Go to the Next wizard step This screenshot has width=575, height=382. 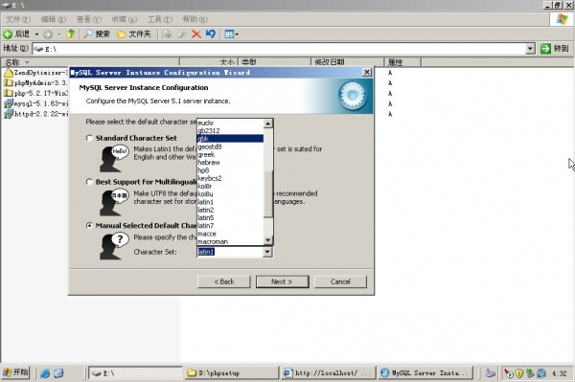[282, 281]
